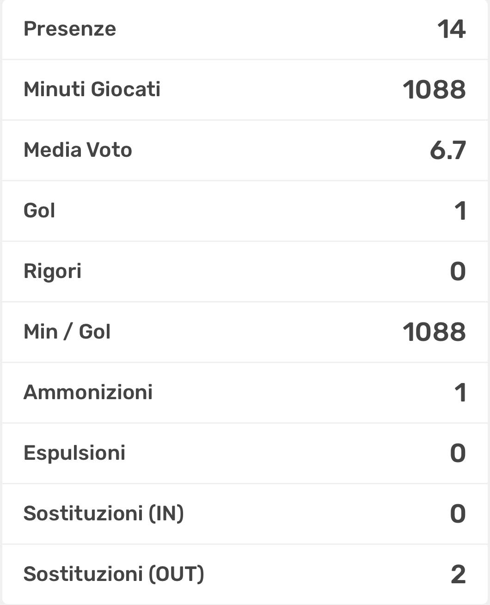Screen dimensions: 490x605
Task: Click the Presenze row label
Action: [70, 29]
